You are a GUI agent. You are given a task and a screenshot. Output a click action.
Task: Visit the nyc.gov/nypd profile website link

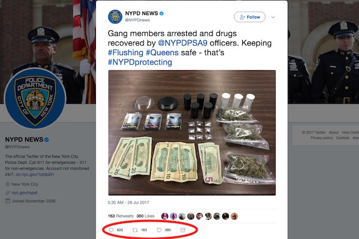24,193
